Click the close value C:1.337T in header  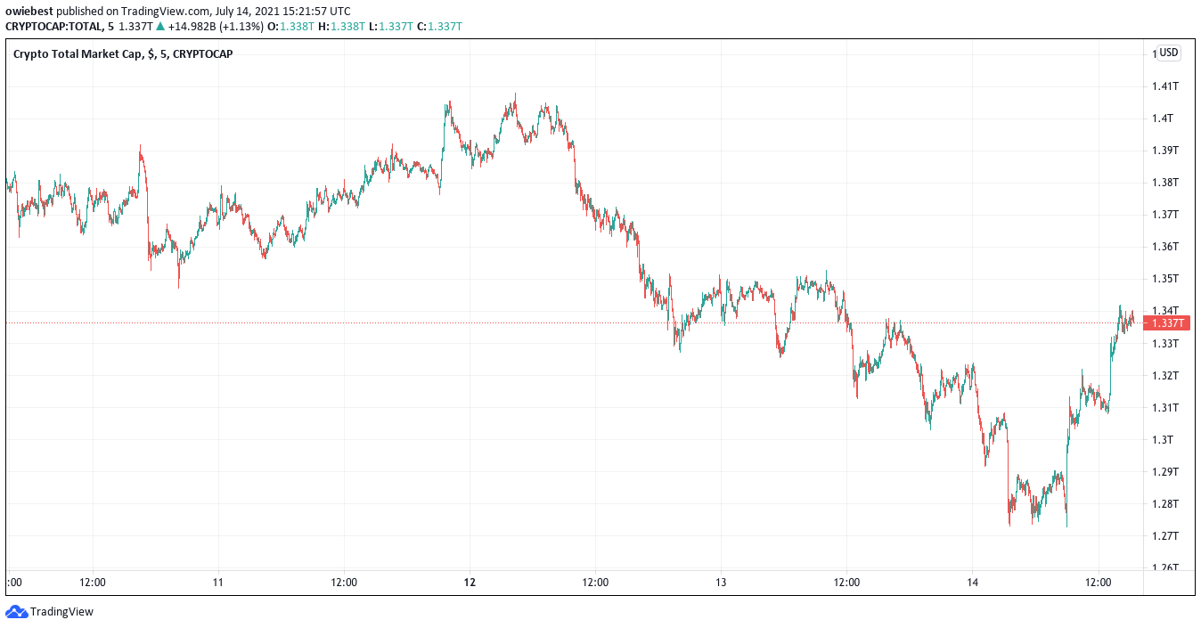pos(439,27)
